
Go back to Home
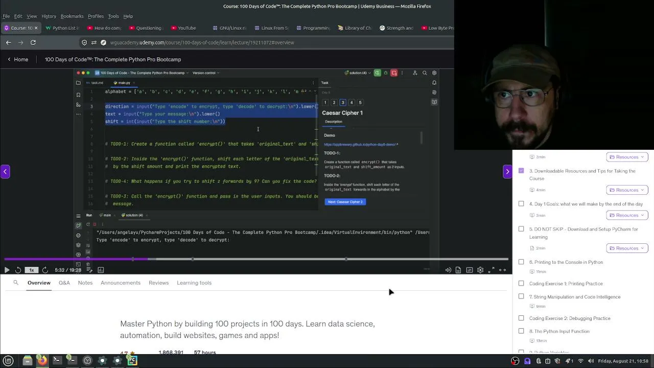[x=18, y=59]
